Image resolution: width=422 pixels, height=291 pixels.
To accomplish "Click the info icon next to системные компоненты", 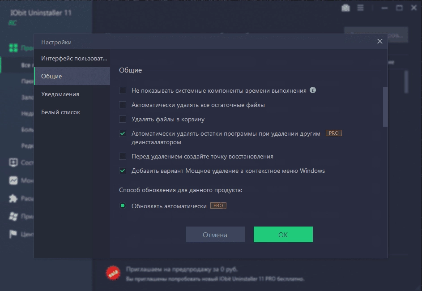I will click(x=313, y=90).
